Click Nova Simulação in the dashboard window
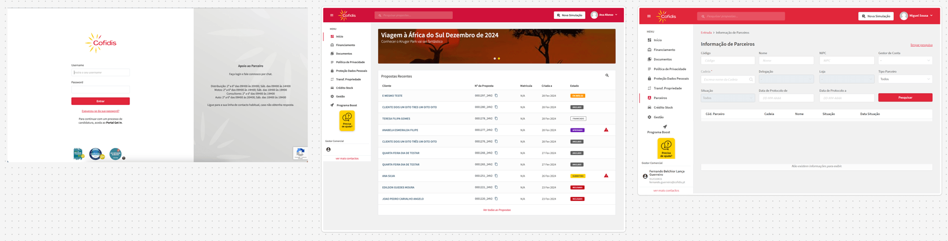This screenshot has height=241, width=948. [569, 15]
